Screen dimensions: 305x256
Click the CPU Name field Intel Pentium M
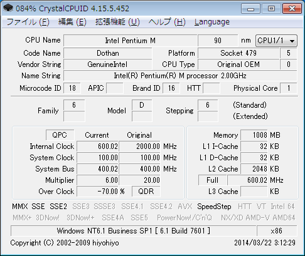pyautogui.click(x=131, y=41)
